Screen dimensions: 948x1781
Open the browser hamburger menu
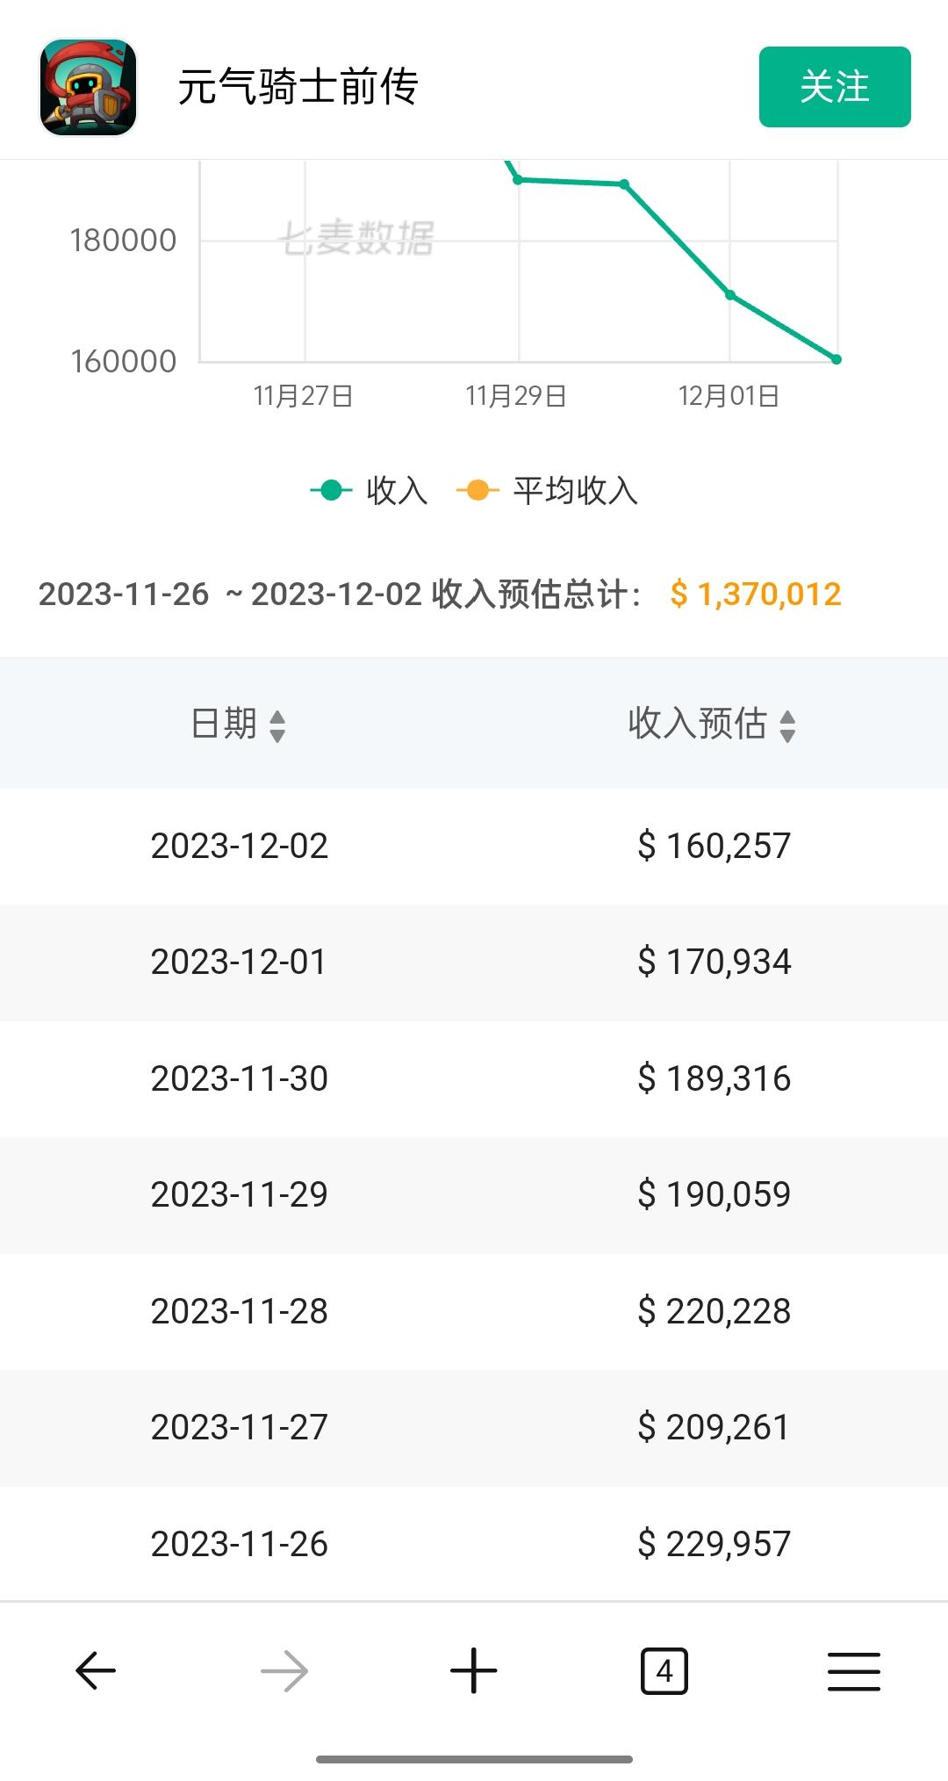click(854, 1670)
